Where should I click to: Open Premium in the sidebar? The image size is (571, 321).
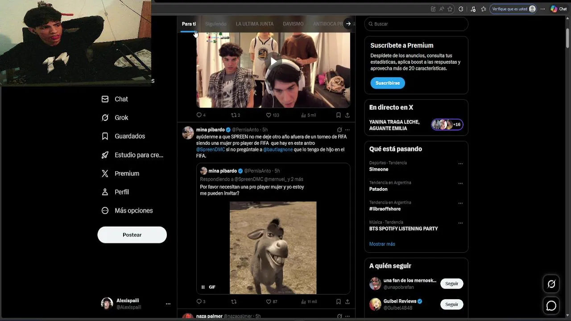120,173
